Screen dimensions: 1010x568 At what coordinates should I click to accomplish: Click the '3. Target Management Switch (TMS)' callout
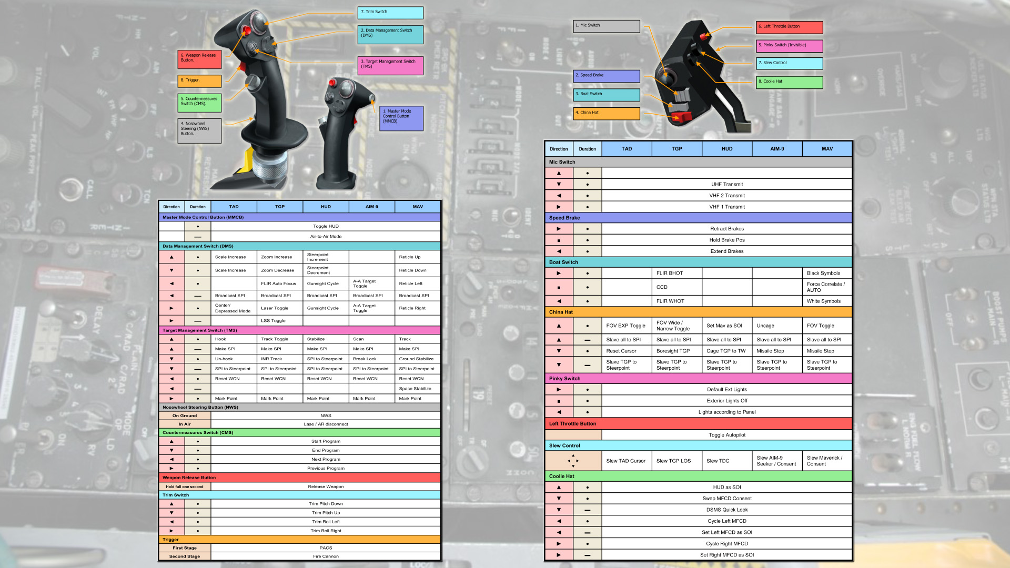pos(391,66)
